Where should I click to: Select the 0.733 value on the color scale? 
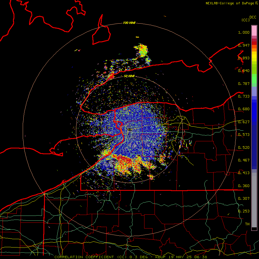[244, 96]
